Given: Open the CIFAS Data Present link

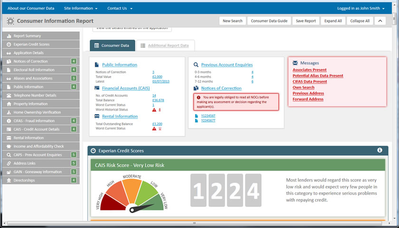Looking at the screenshot, I should coord(310,81).
